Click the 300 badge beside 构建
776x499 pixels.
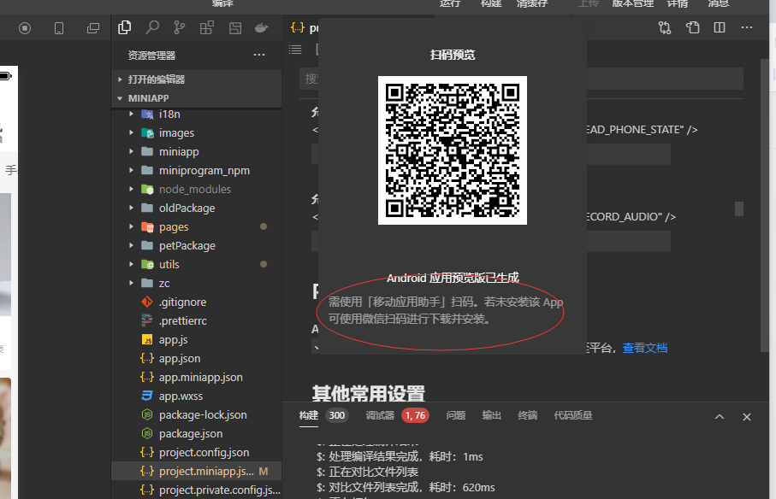point(337,415)
